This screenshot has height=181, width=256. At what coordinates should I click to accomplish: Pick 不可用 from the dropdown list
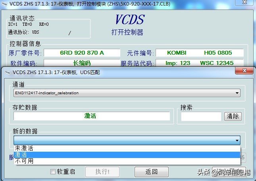(x=127, y=161)
